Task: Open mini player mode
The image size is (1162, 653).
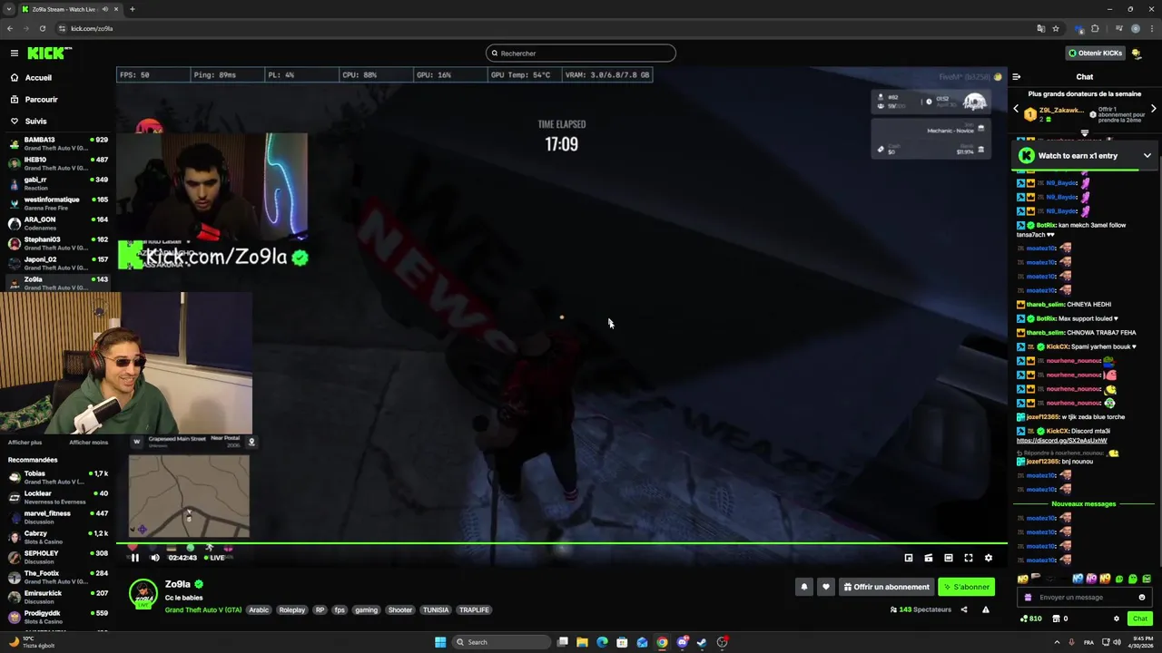Action: pyautogui.click(x=909, y=558)
